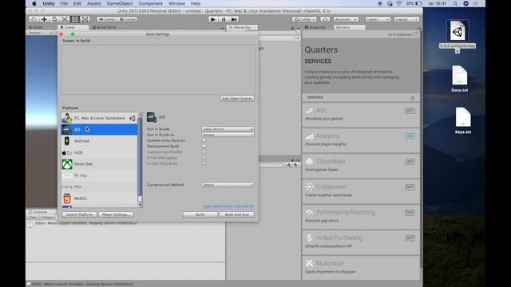511x287 pixels.
Task: Toggle Performance Reporting service switch
Action: click(x=410, y=213)
